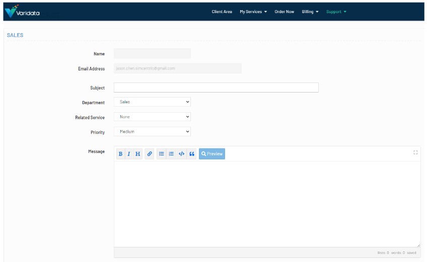Viewport: 427px width, 262px height.
Task: Click the Email Address field
Action: click(178, 68)
